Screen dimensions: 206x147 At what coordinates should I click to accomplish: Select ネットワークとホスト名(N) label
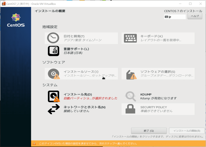pos(84,107)
